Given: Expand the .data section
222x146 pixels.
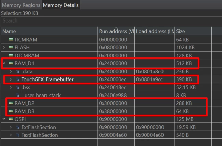Looking at the screenshot, I should coord(11,71).
